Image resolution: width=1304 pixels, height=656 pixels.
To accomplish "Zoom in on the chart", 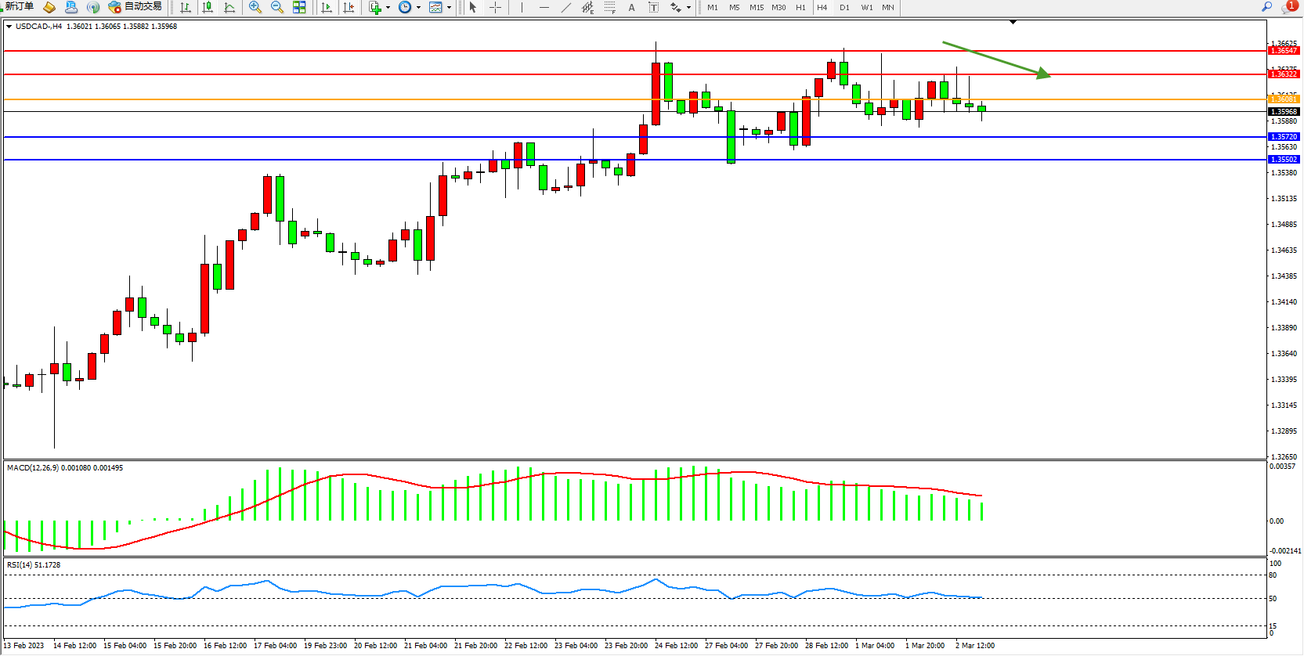I will click(x=255, y=8).
